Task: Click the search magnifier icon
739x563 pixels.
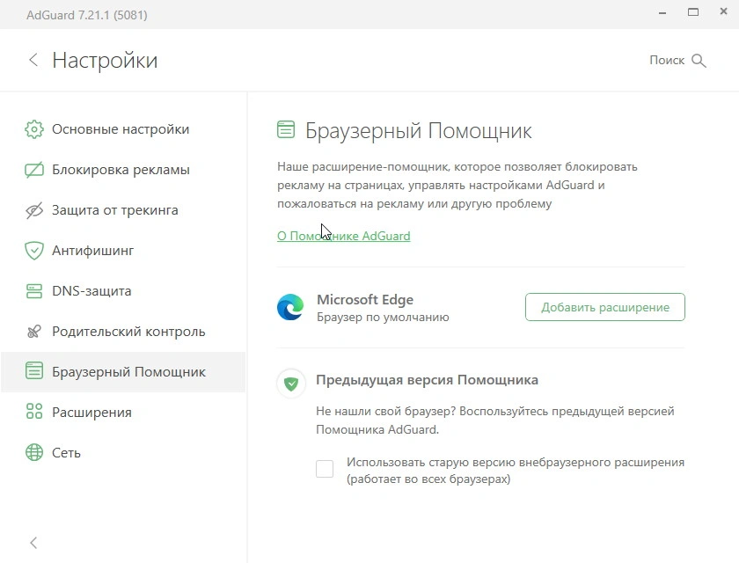Action: coord(699,61)
